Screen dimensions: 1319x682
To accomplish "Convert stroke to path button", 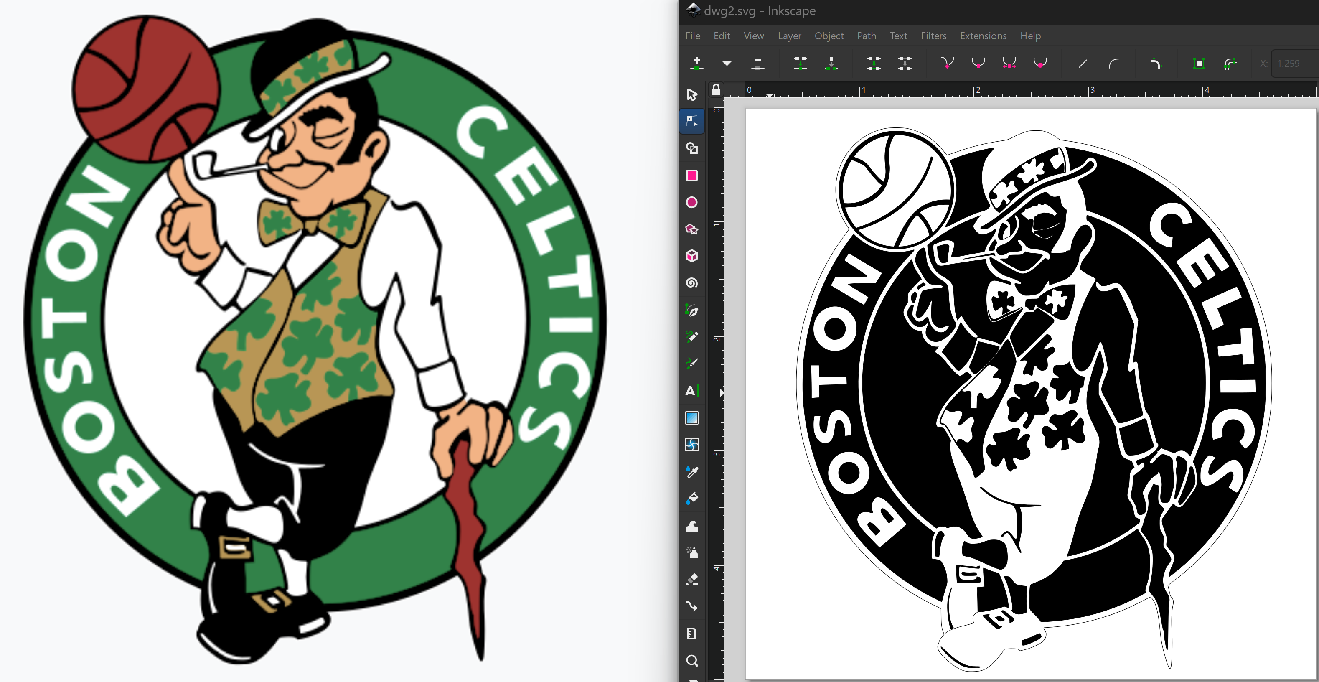I will coord(1230,64).
